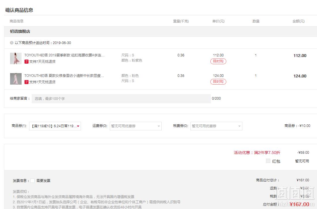Open the pink-purple dress product thumbnail
The image size is (317, 209).
pos(16,58)
